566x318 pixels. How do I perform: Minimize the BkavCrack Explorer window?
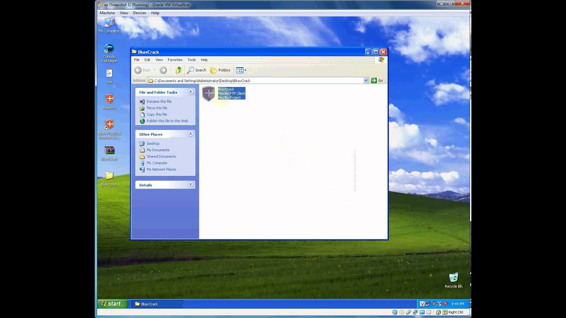368,52
